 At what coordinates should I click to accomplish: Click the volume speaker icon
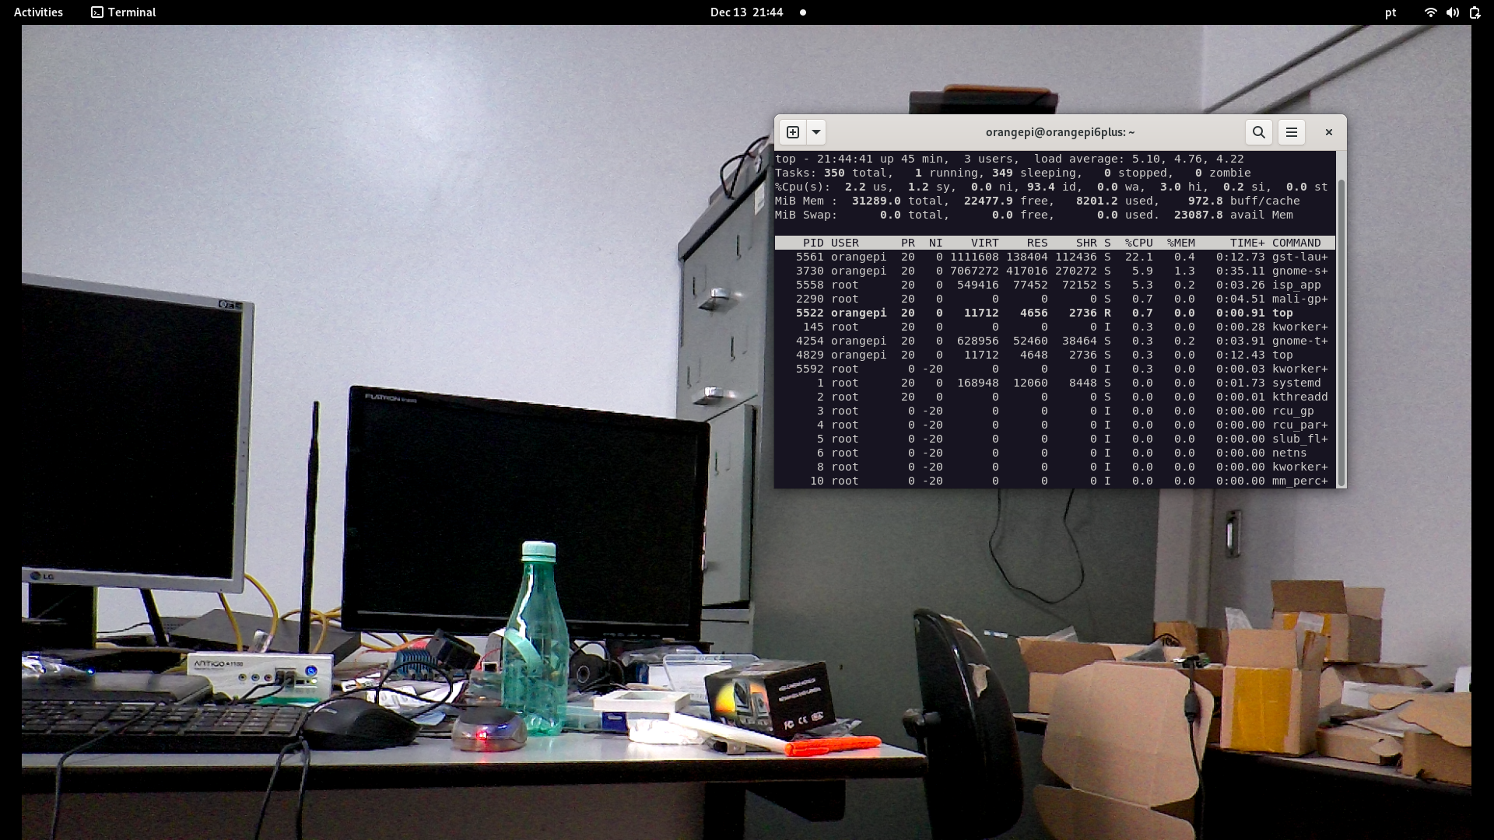pos(1453,12)
